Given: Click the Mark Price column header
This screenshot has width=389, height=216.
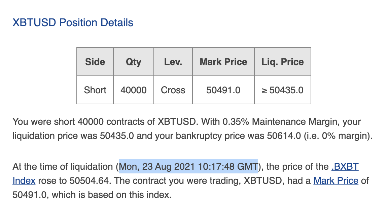Looking at the screenshot, I should coord(223,62).
